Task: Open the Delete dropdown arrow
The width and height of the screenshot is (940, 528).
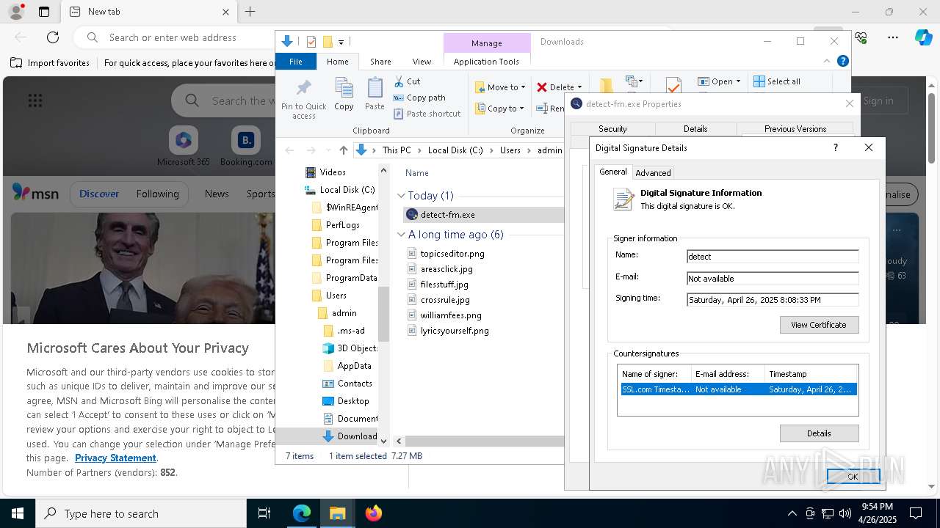Action: [x=579, y=87]
